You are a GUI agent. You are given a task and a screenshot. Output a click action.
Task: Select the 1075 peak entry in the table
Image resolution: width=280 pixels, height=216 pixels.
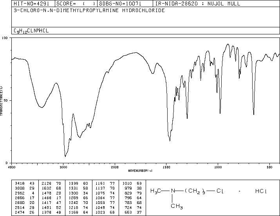105,193
